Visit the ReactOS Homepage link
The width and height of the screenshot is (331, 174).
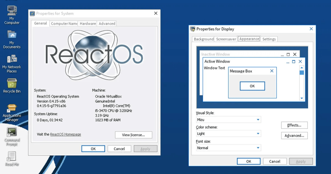65,134
